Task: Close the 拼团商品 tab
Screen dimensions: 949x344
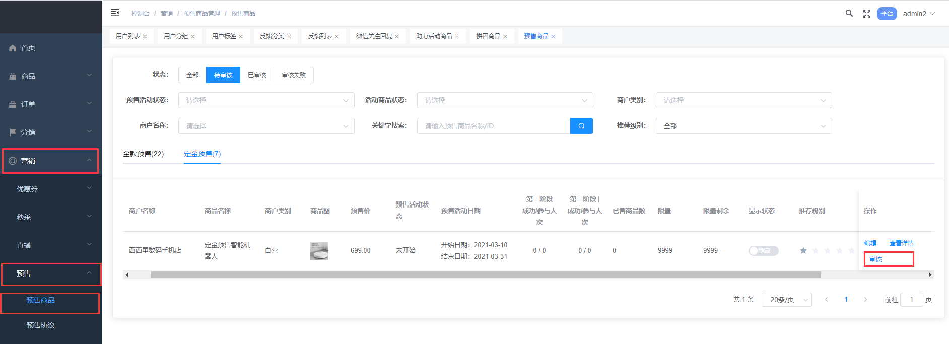Action: pyautogui.click(x=505, y=37)
